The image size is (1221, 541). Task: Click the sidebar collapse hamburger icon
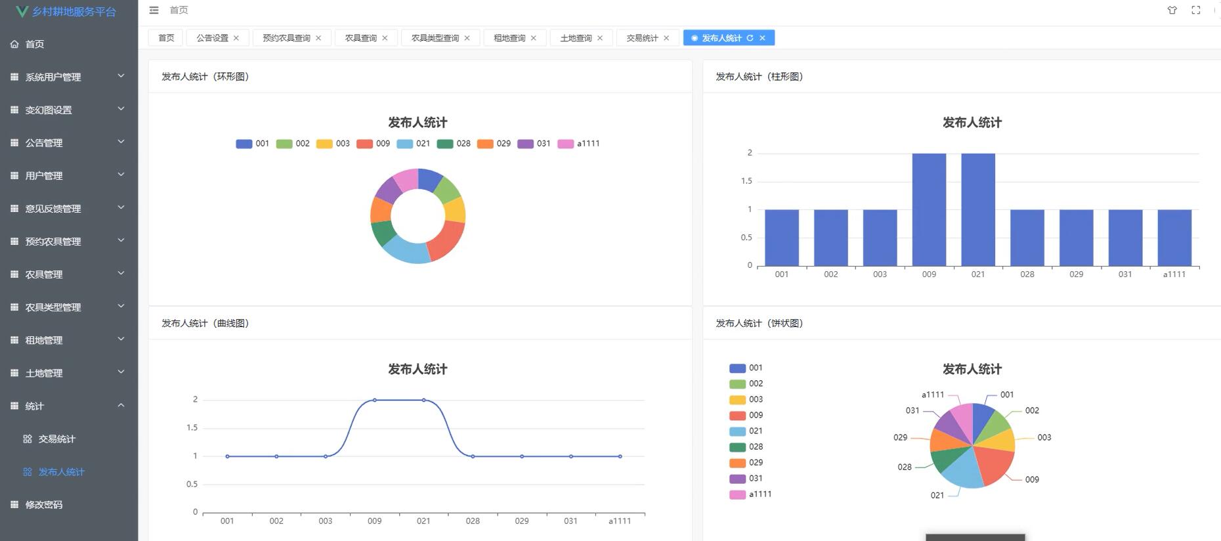(x=154, y=10)
